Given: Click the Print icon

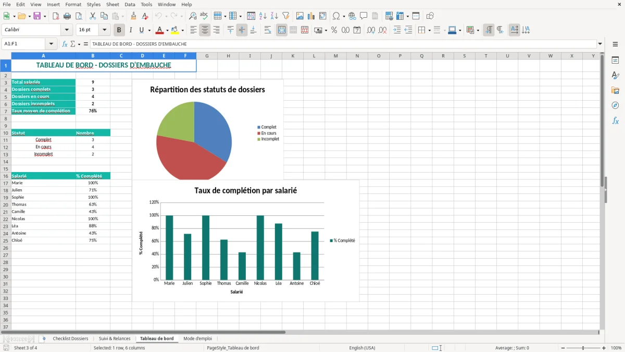Looking at the screenshot, I should pos(67,16).
